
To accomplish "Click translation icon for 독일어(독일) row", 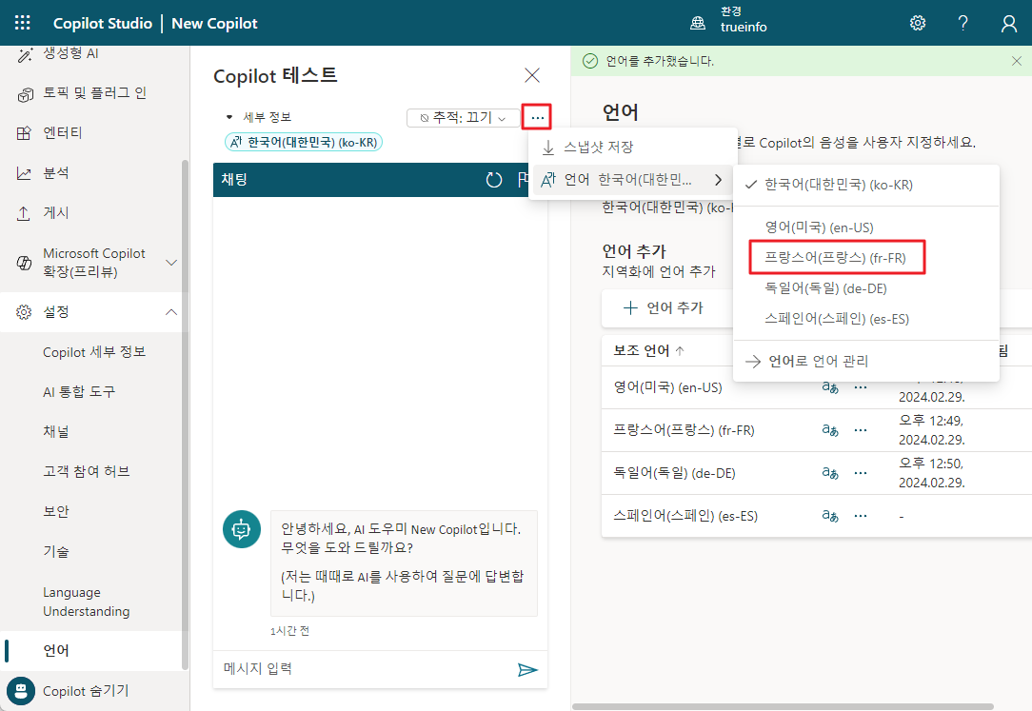I will pyautogui.click(x=830, y=473).
